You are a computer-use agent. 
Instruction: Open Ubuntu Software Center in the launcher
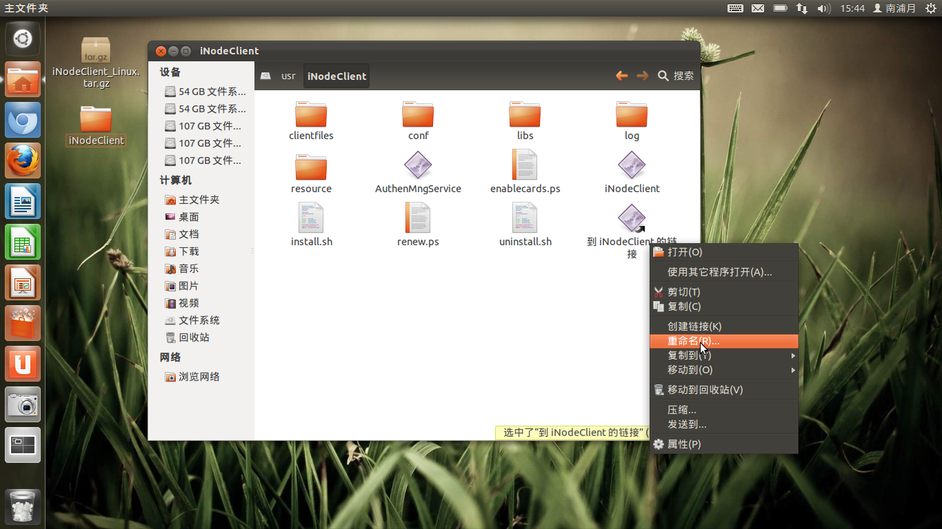click(x=23, y=323)
